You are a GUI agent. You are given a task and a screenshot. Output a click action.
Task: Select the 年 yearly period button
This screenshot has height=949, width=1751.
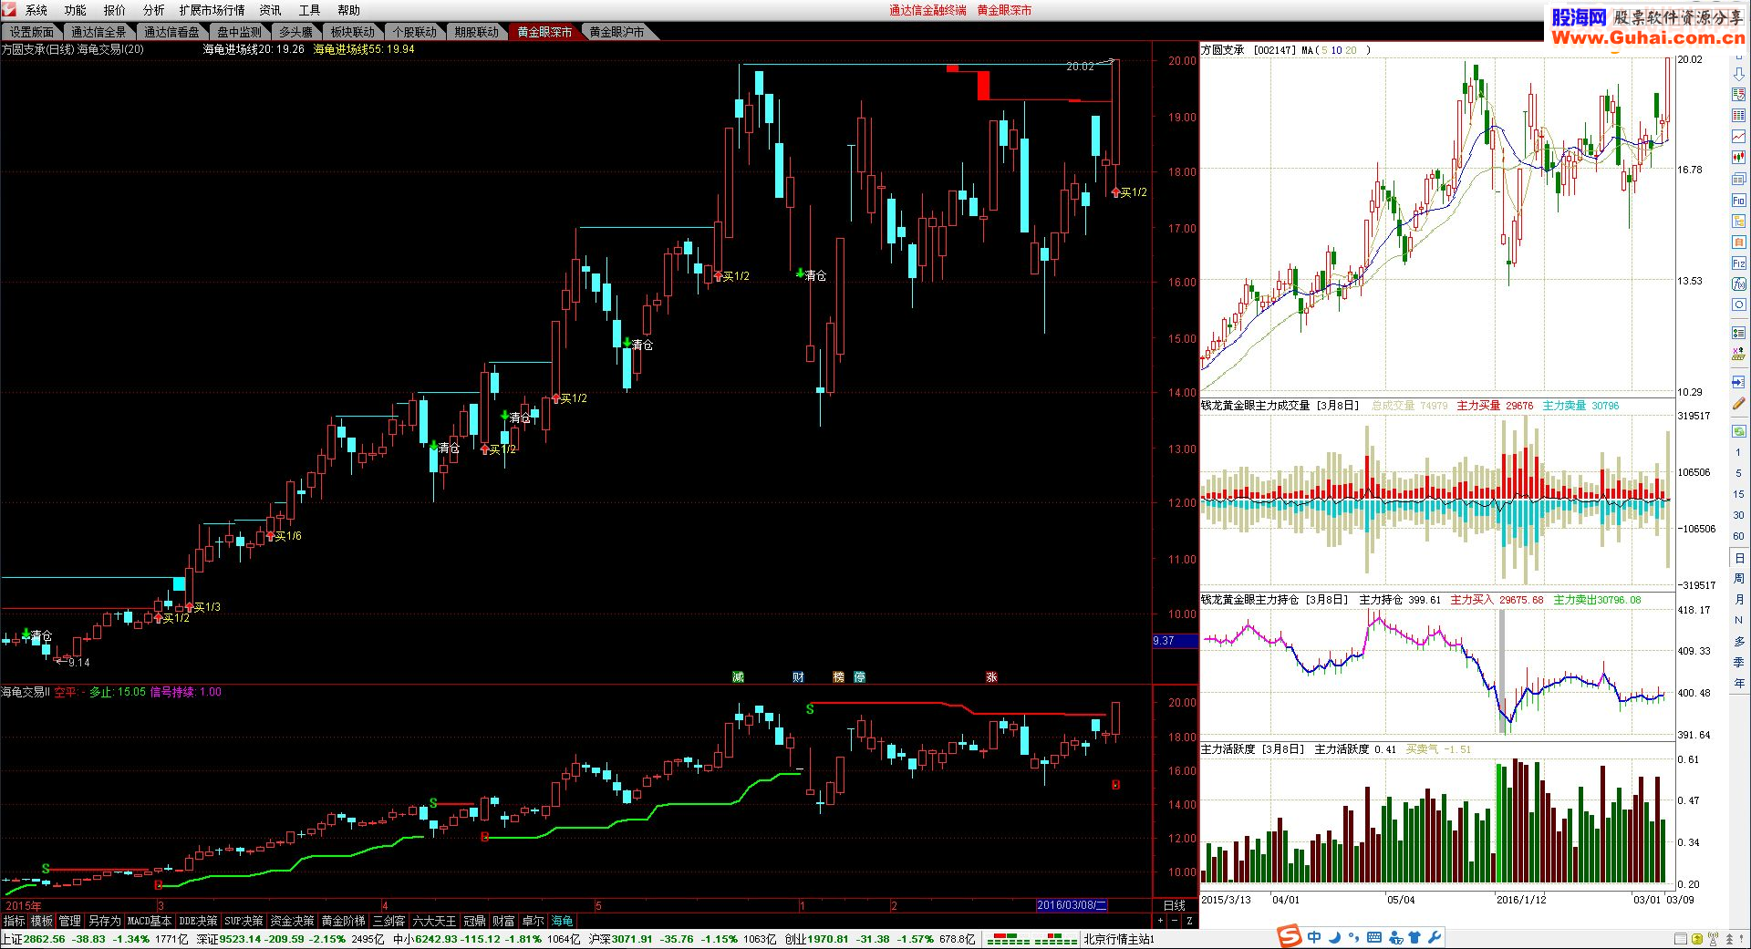point(1738,684)
